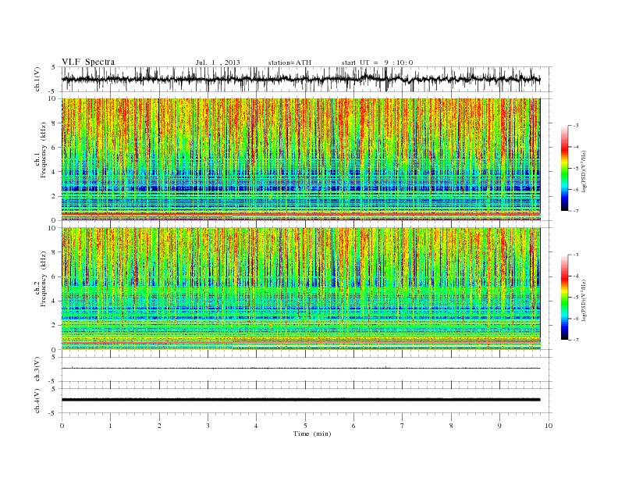Image resolution: width=618 pixels, height=478 pixels.
Task: Click the 5 minute tick label on time axis
Action: (305, 426)
